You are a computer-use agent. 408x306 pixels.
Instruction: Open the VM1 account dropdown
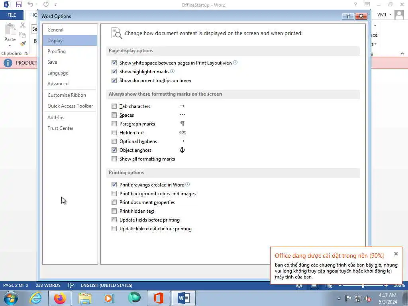coord(390,15)
